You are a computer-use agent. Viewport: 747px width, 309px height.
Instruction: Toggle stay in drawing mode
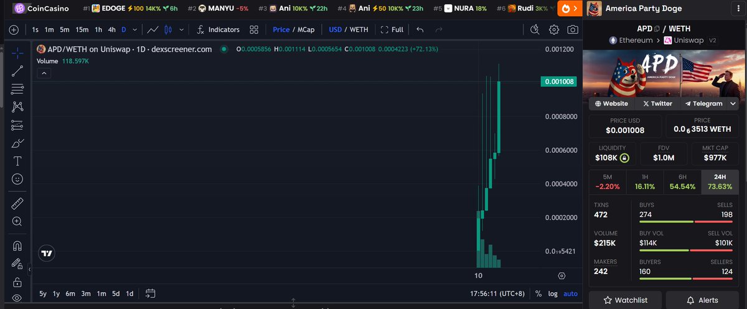coord(17,264)
